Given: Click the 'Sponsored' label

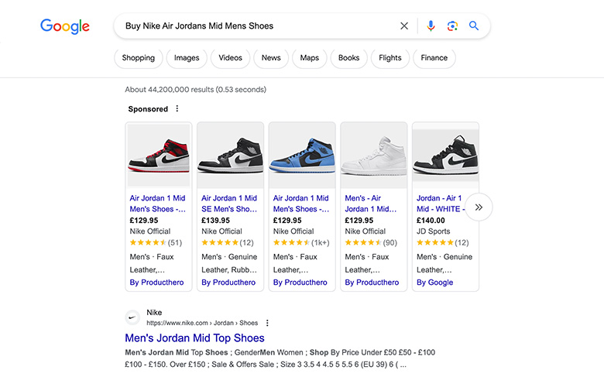Looking at the screenshot, I should [x=148, y=109].
